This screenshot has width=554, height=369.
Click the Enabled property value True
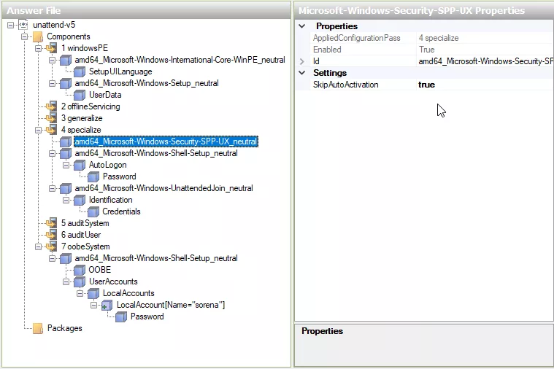[427, 50]
